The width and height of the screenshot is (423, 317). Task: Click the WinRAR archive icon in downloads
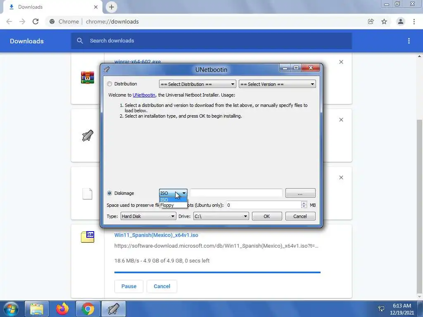point(88,78)
